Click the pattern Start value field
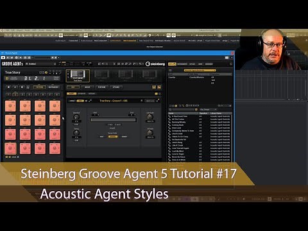 click(96, 115)
